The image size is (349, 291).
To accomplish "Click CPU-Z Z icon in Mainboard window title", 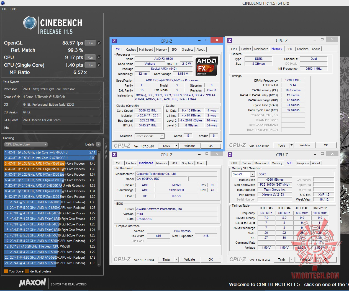I will click(114, 155).
